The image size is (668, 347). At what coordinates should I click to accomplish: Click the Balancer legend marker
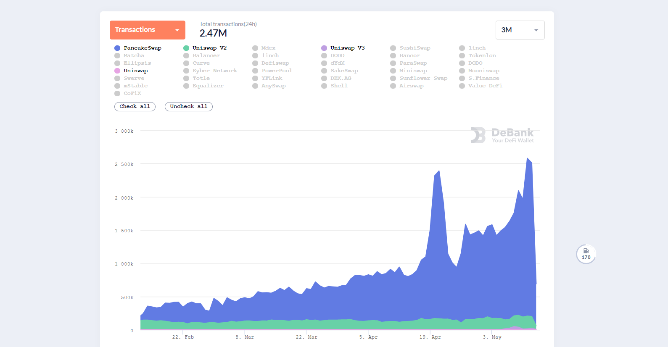[x=186, y=56]
